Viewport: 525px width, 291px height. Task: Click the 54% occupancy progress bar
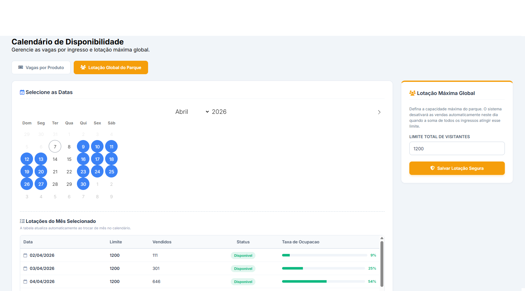(323, 282)
